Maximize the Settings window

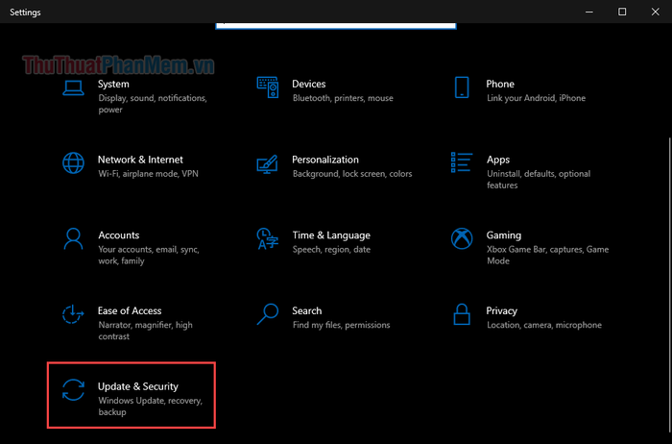coord(622,12)
